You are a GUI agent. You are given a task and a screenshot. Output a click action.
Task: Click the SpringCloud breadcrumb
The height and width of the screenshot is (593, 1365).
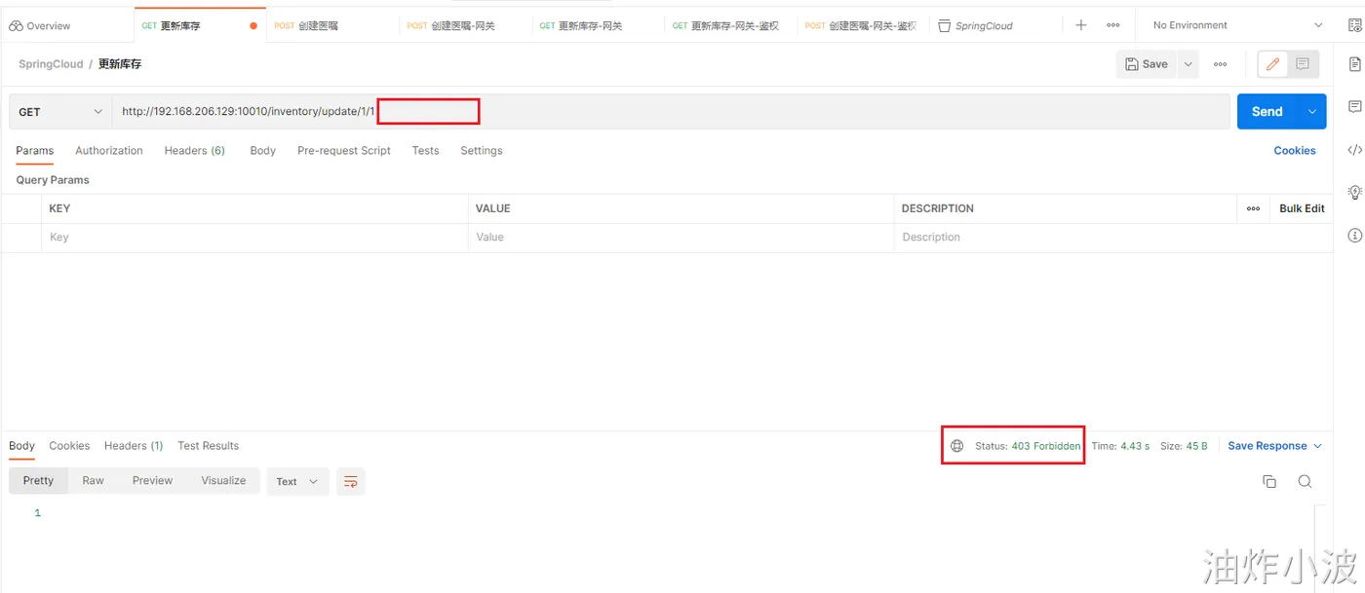(x=50, y=64)
